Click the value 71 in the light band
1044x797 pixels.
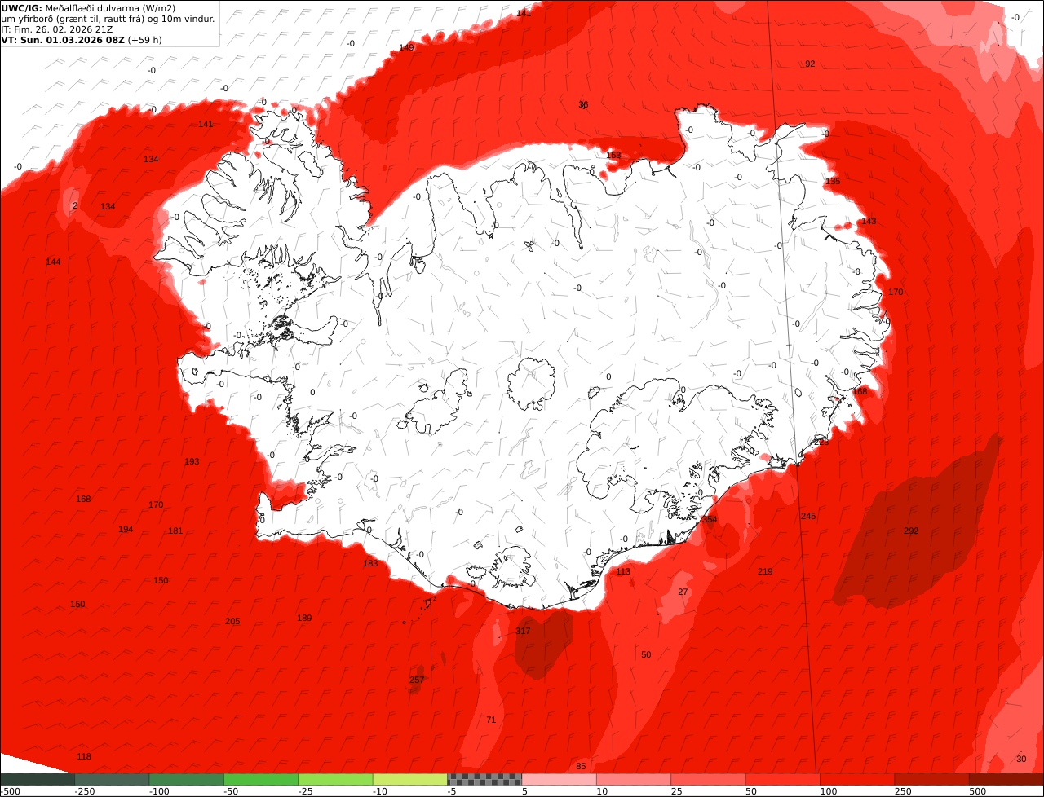(491, 720)
